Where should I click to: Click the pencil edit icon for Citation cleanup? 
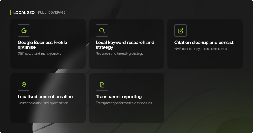(x=180, y=31)
